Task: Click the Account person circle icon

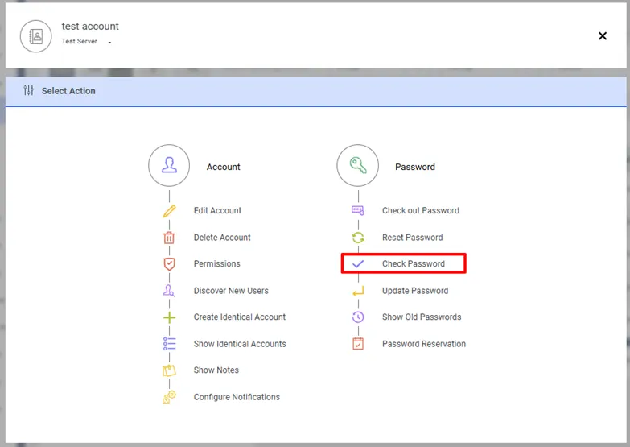Action: [169, 165]
